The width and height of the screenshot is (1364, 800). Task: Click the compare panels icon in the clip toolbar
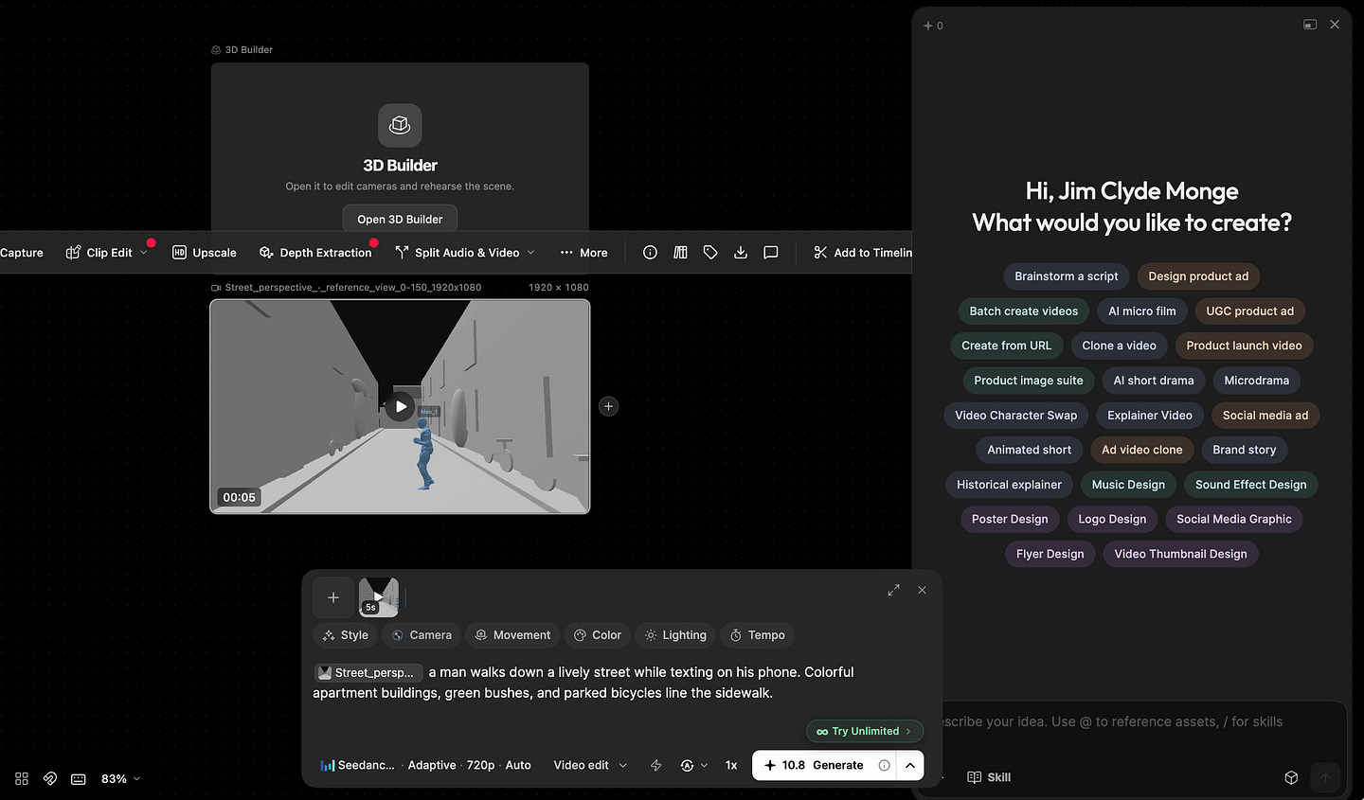click(680, 253)
